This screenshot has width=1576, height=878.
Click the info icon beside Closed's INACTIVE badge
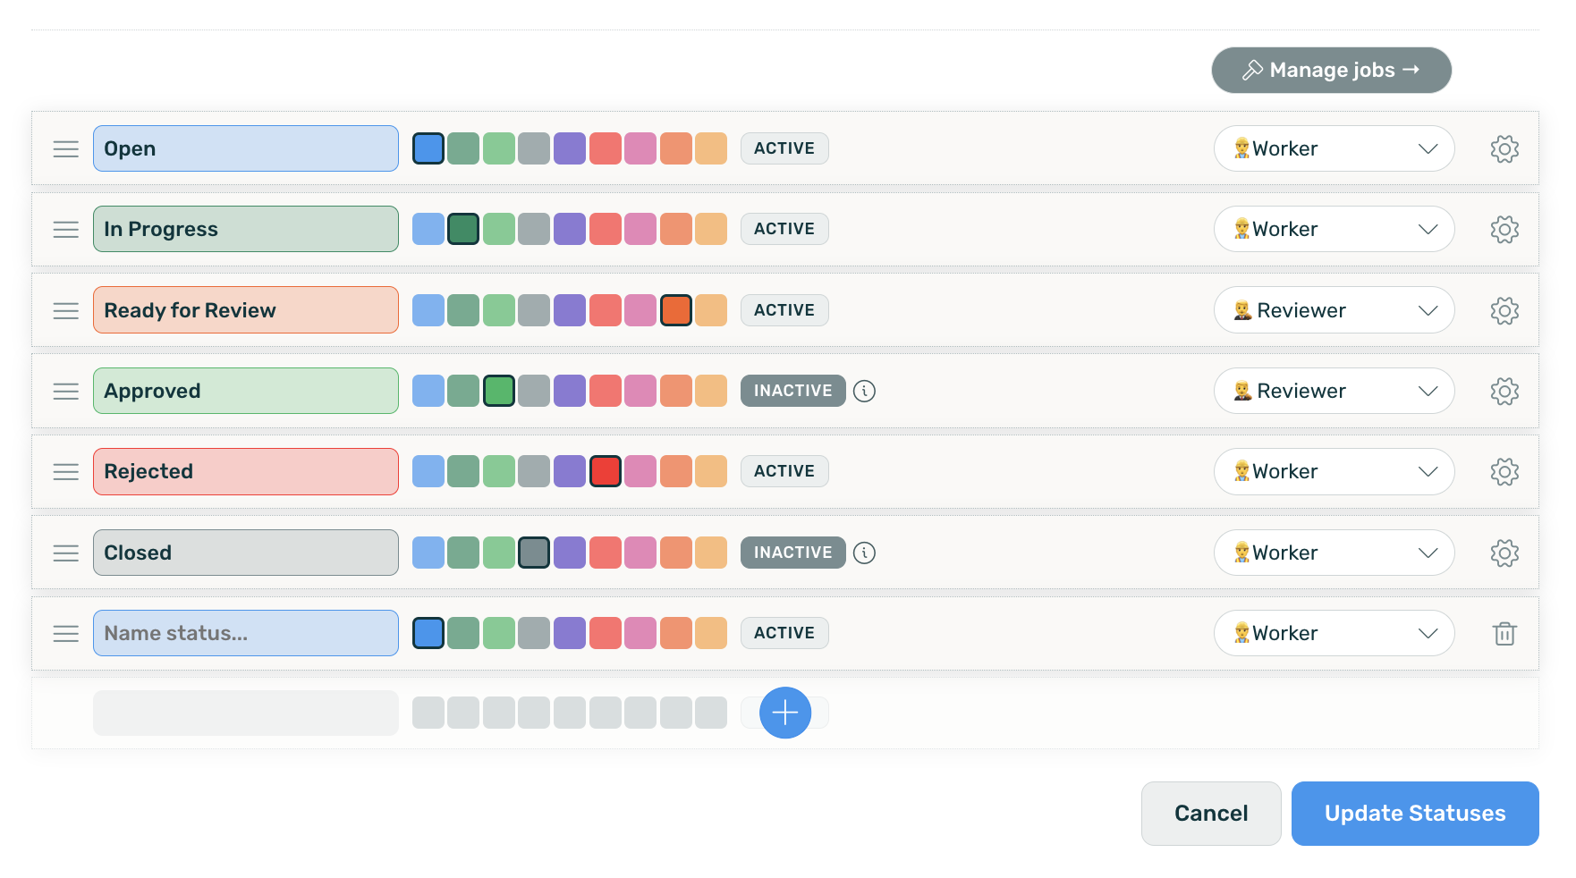pyautogui.click(x=864, y=553)
